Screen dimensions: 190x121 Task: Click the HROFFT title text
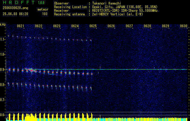(18, 3)
